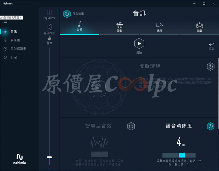Enable the 虛擬環繞 virtual surround power toggle
Viewport: 219px width, 171px height.
pos(211,66)
